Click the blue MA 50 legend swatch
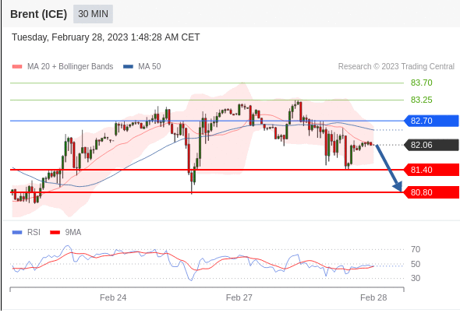 (128, 66)
